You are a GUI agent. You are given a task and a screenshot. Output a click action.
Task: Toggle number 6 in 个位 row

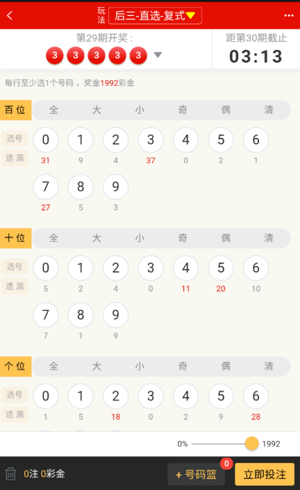click(256, 396)
